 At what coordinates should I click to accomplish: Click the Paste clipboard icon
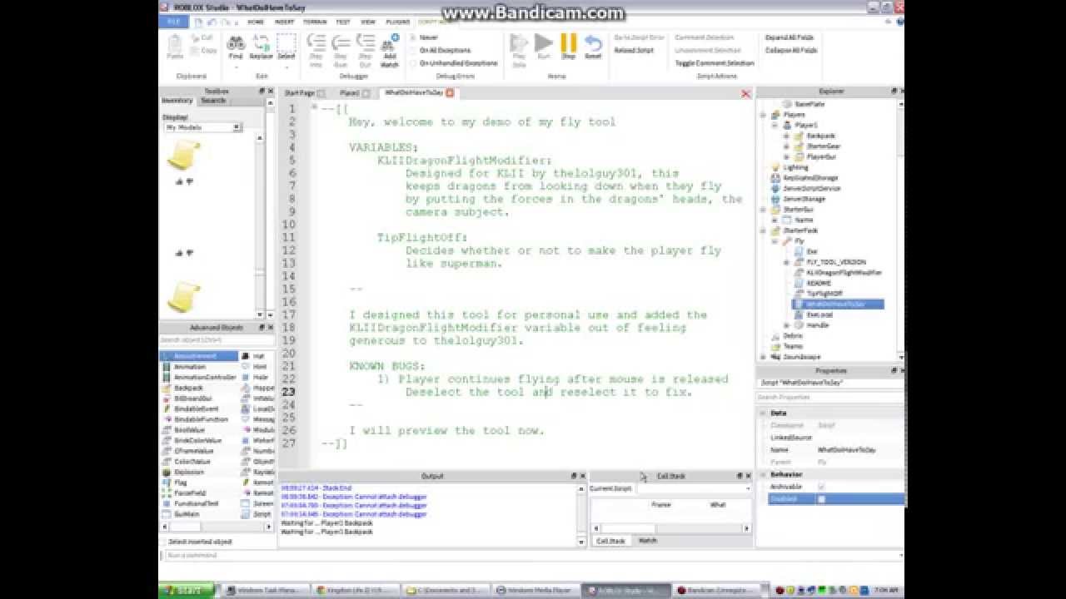pos(175,47)
